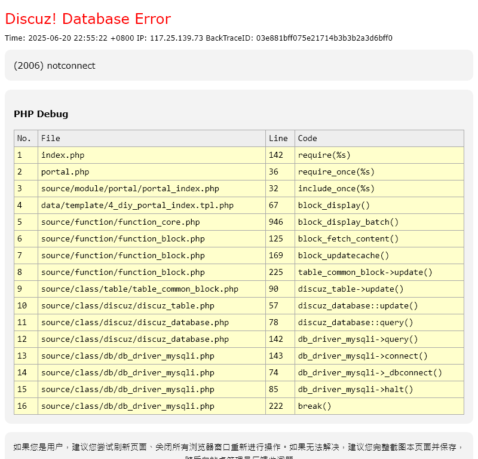Select the 4_diy_portal_index.tpl.php file path
Screen dimensions: 478x459
(x=137, y=206)
